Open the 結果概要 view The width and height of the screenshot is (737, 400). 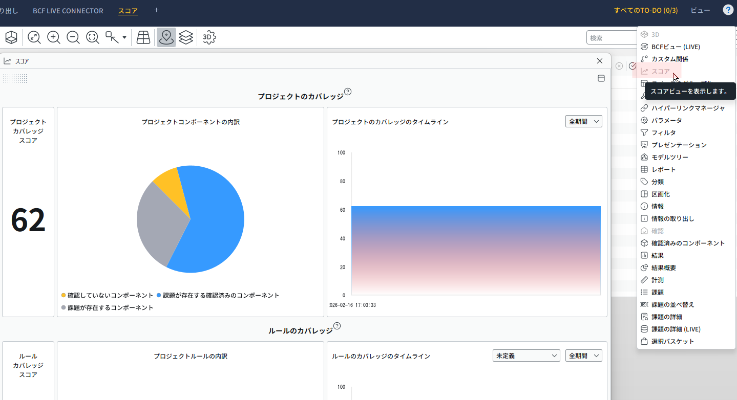pyautogui.click(x=686, y=268)
